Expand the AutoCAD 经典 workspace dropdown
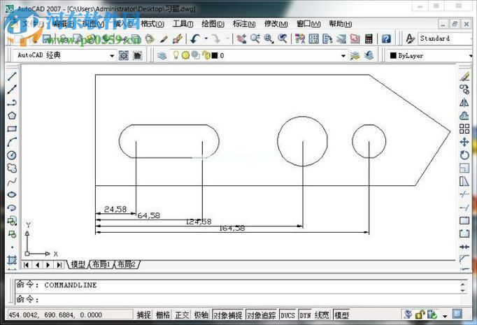Image resolution: width=477 pixels, height=325 pixels. [x=111, y=55]
